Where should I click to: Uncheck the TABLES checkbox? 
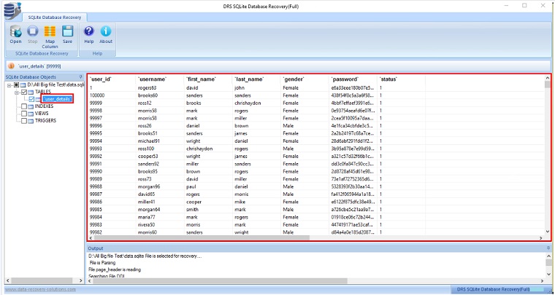click(24, 92)
